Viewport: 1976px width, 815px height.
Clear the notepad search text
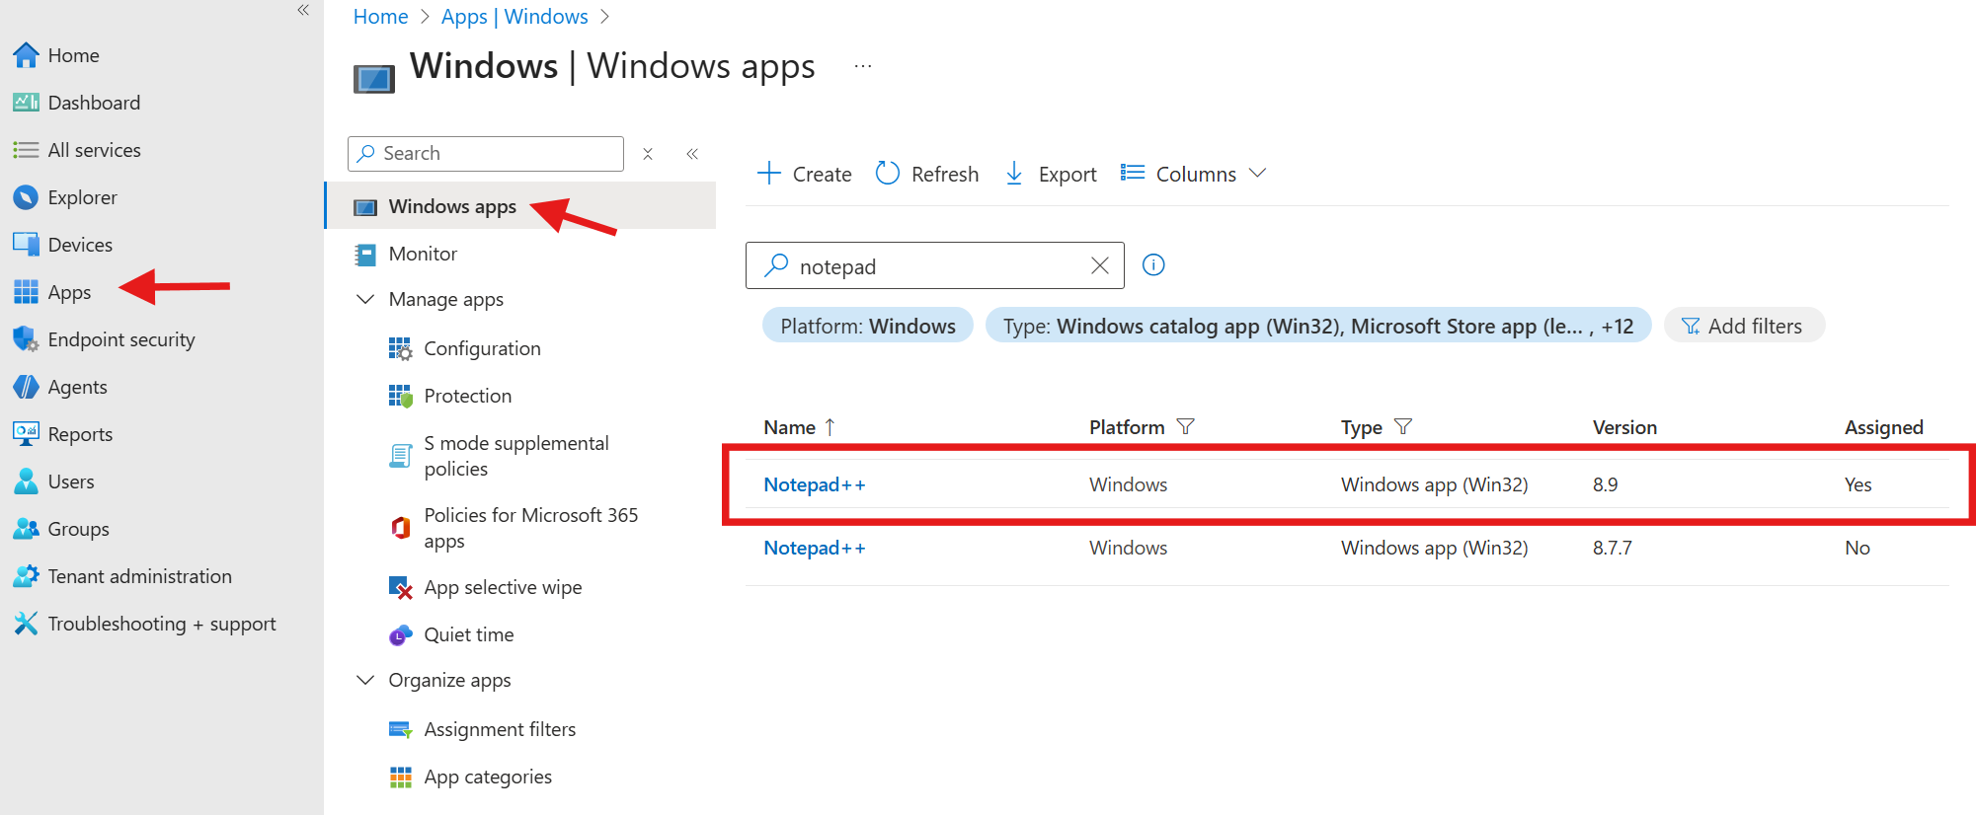[1099, 265]
